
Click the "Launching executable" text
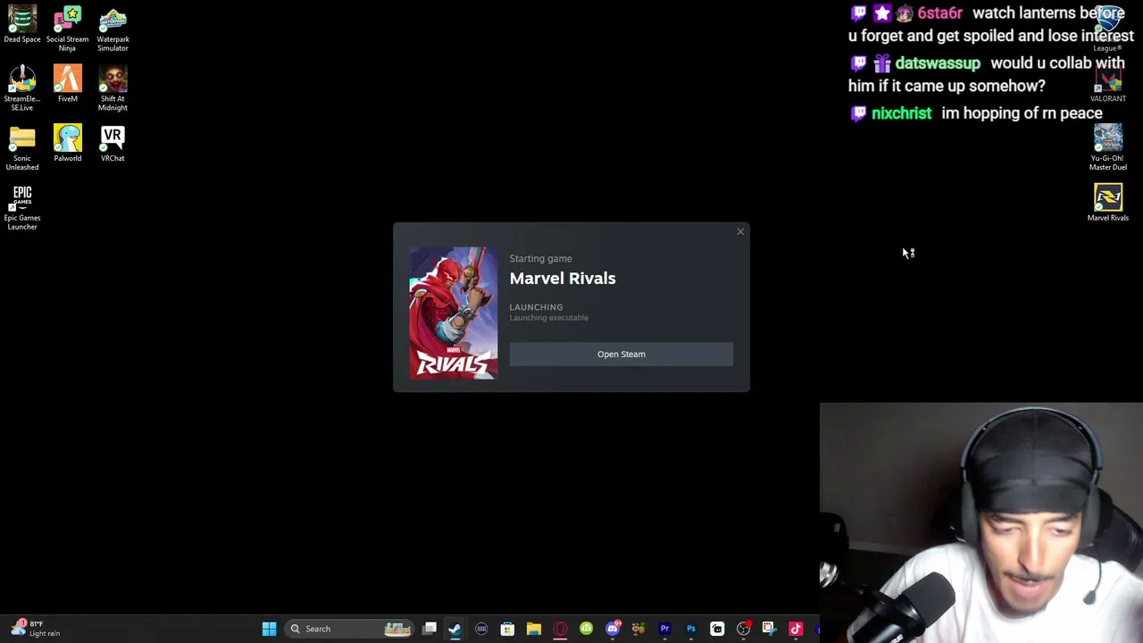[x=549, y=318]
